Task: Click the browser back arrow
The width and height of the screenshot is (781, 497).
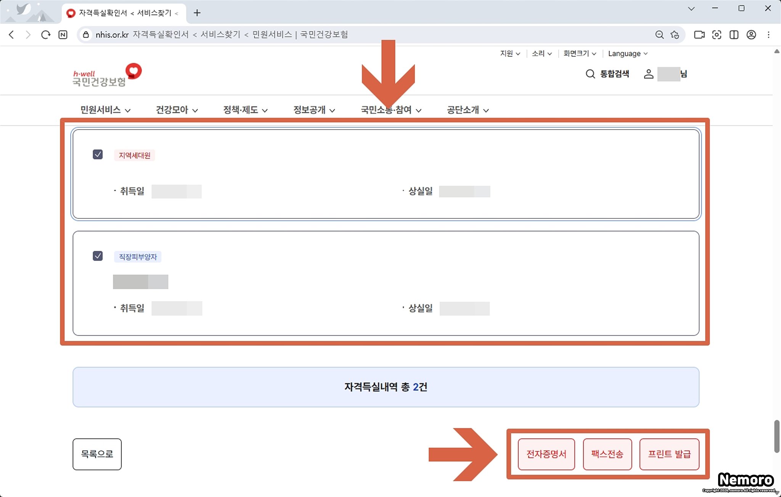Action: 11,35
